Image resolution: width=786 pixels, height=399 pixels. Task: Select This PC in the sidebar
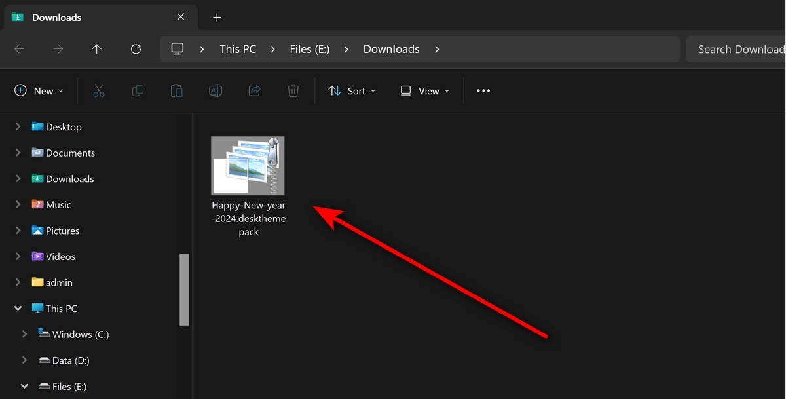[x=61, y=309]
